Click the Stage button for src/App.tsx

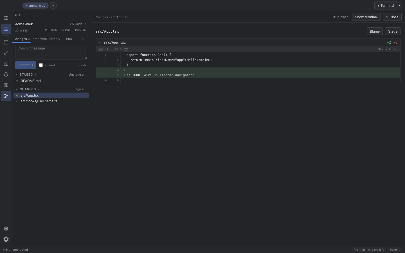point(393,31)
